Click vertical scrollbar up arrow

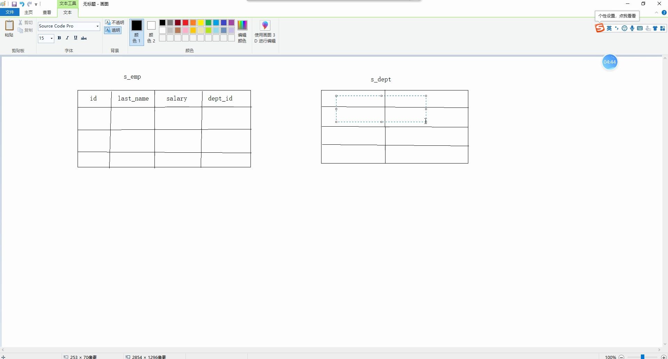click(665, 58)
